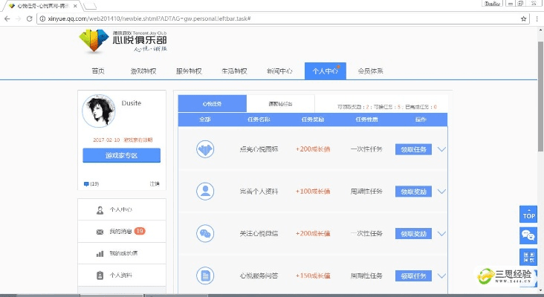Image resolution: width=544 pixels, height=297 pixels.
Task: Click the +200成长值 reward for 点亮心悦图标
Action: 313,149
